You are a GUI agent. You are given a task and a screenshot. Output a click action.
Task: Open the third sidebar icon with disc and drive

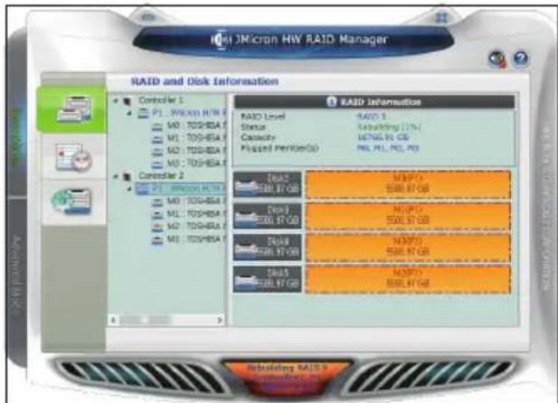click(x=72, y=201)
